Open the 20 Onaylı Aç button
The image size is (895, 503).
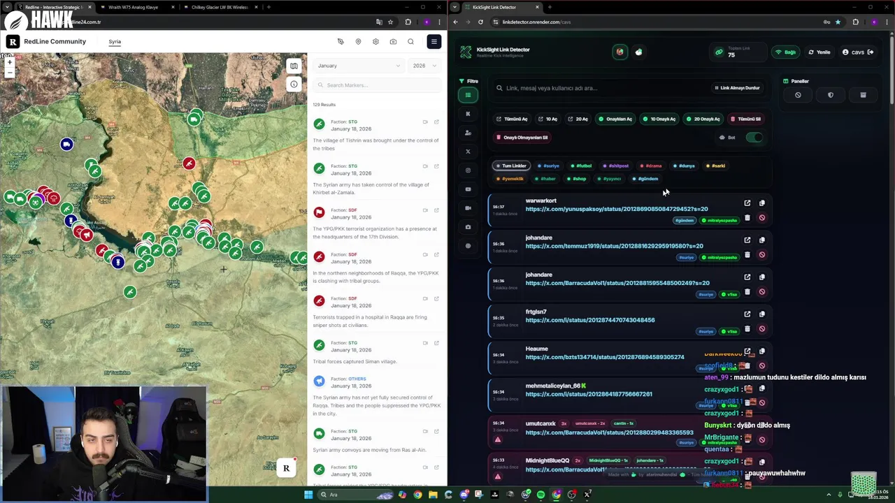[703, 119]
